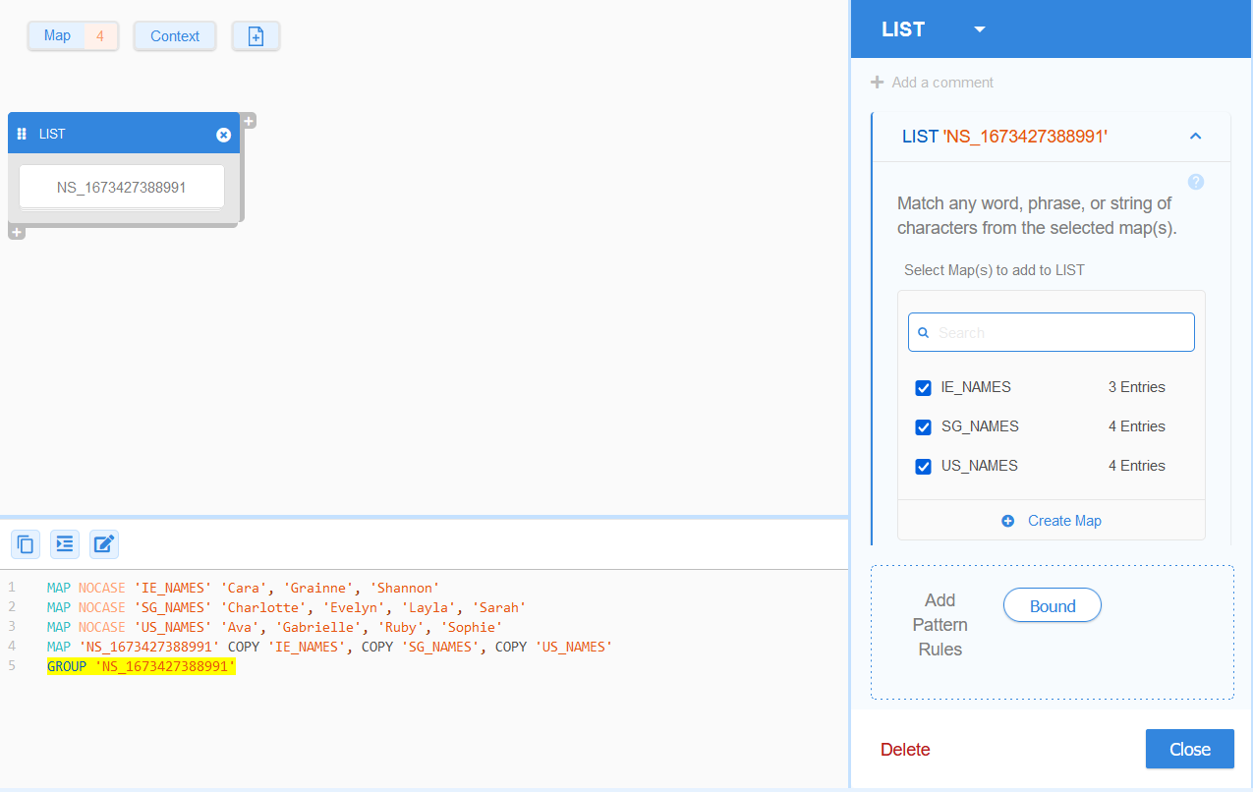Click the magnifier icon in the search box
The image size is (1253, 792).
tap(924, 333)
